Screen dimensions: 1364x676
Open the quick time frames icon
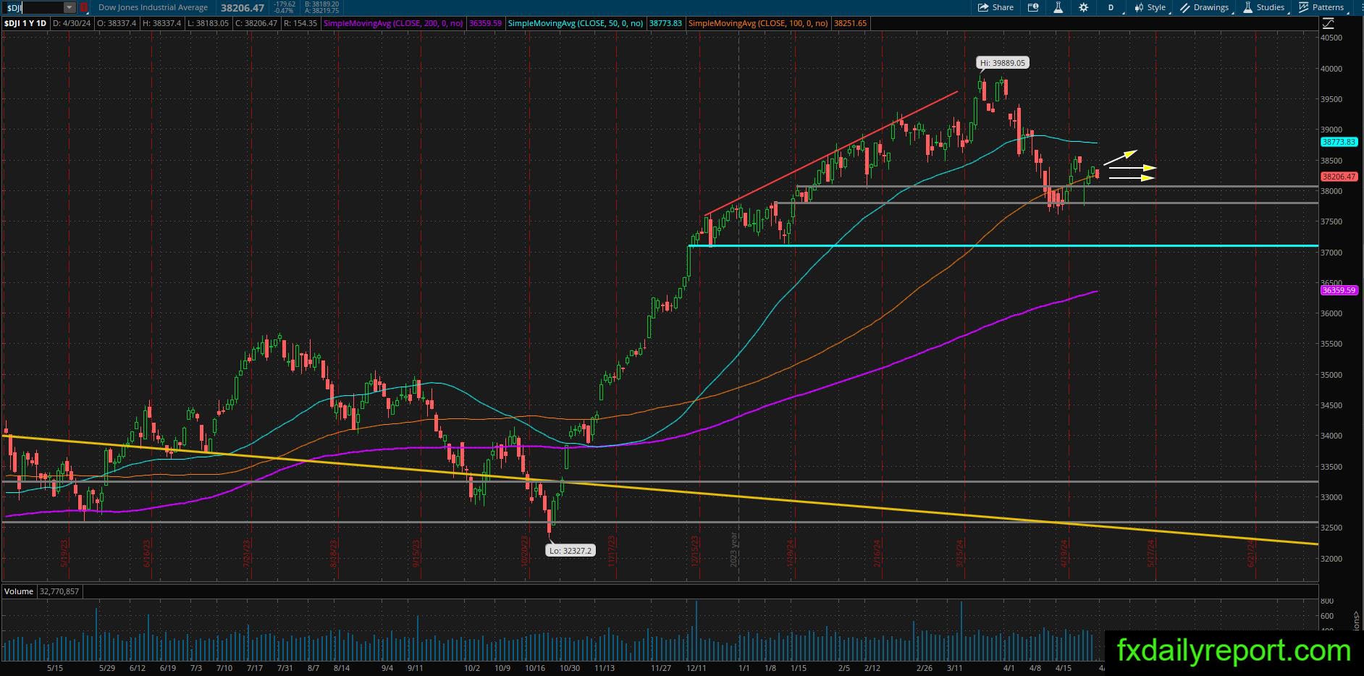1033,7
